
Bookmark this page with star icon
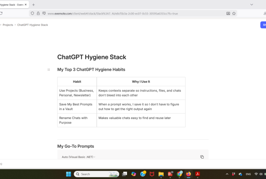234,13
